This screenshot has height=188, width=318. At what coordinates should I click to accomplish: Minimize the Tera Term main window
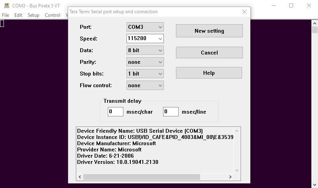274,5
